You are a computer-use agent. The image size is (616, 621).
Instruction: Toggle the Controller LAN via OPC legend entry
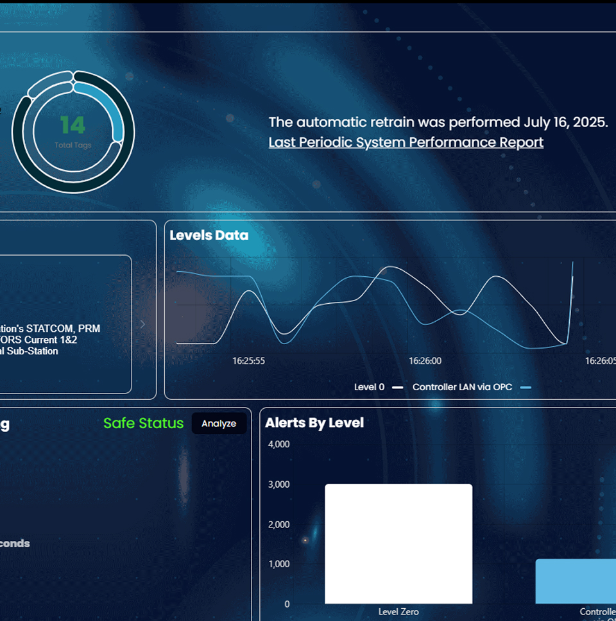point(472,387)
